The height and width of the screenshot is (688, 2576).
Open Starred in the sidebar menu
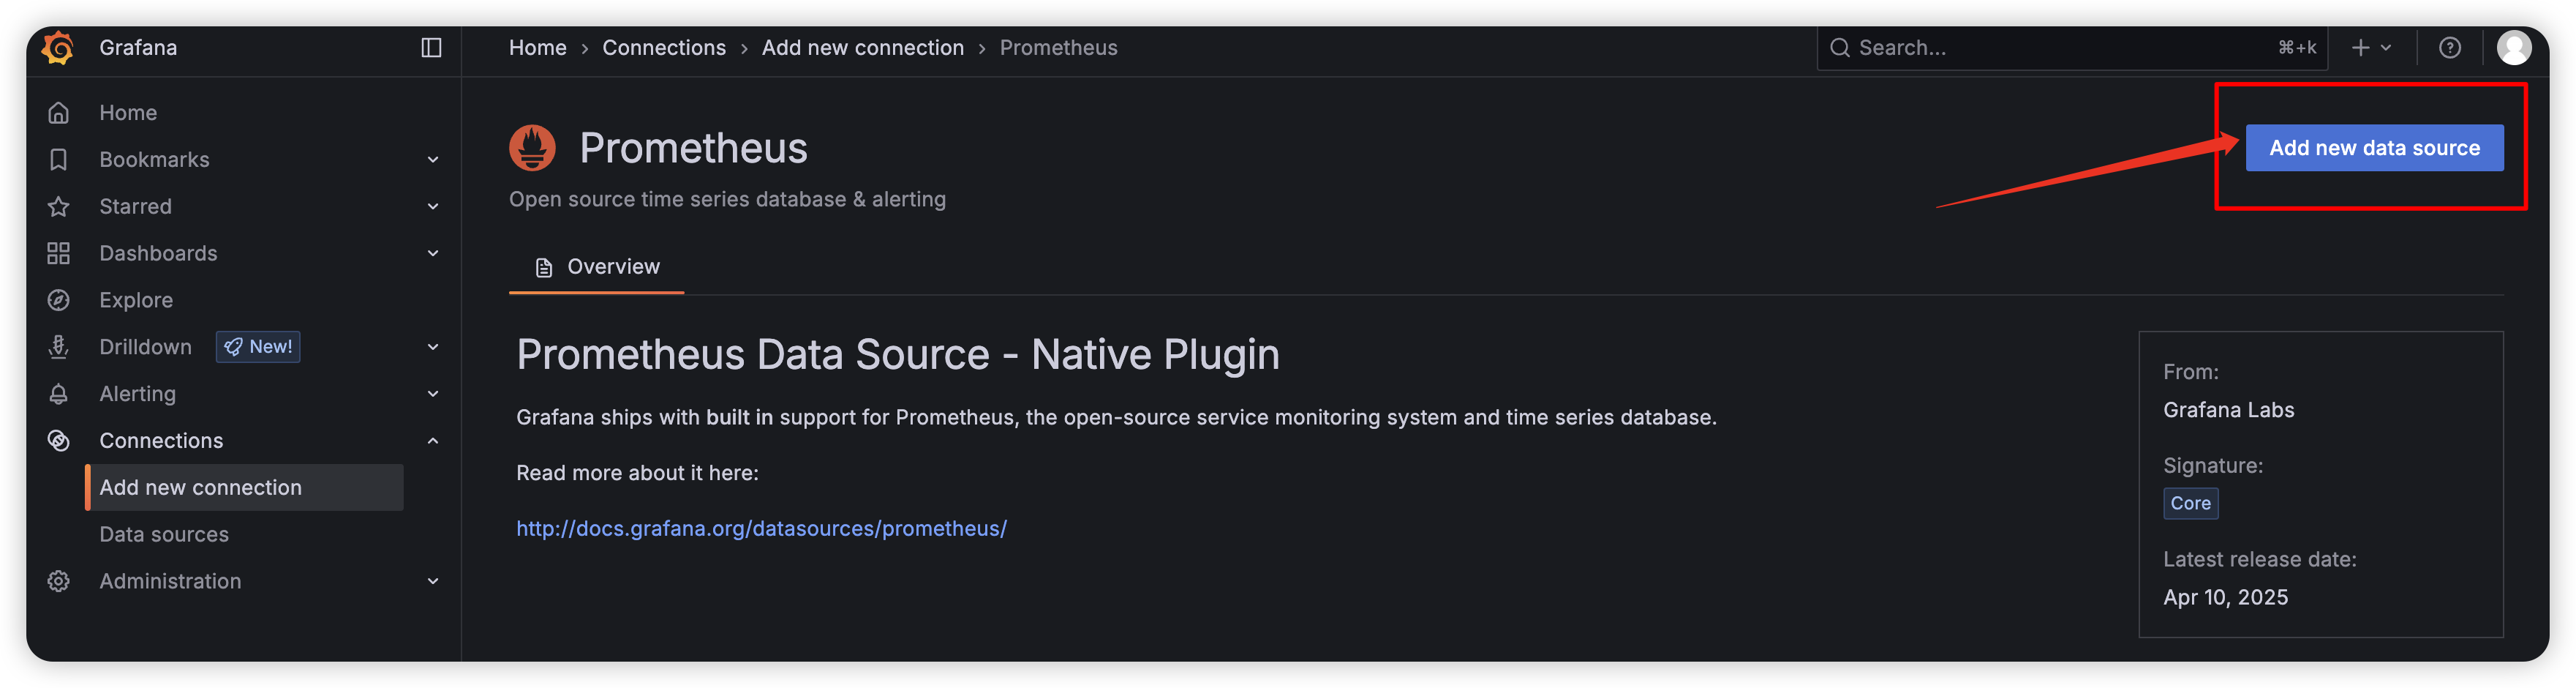point(135,207)
